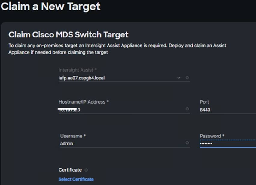Image resolution: width=256 pixels, height=185 pixels.
Task: Click the Password input field
Action: (228, 143)
